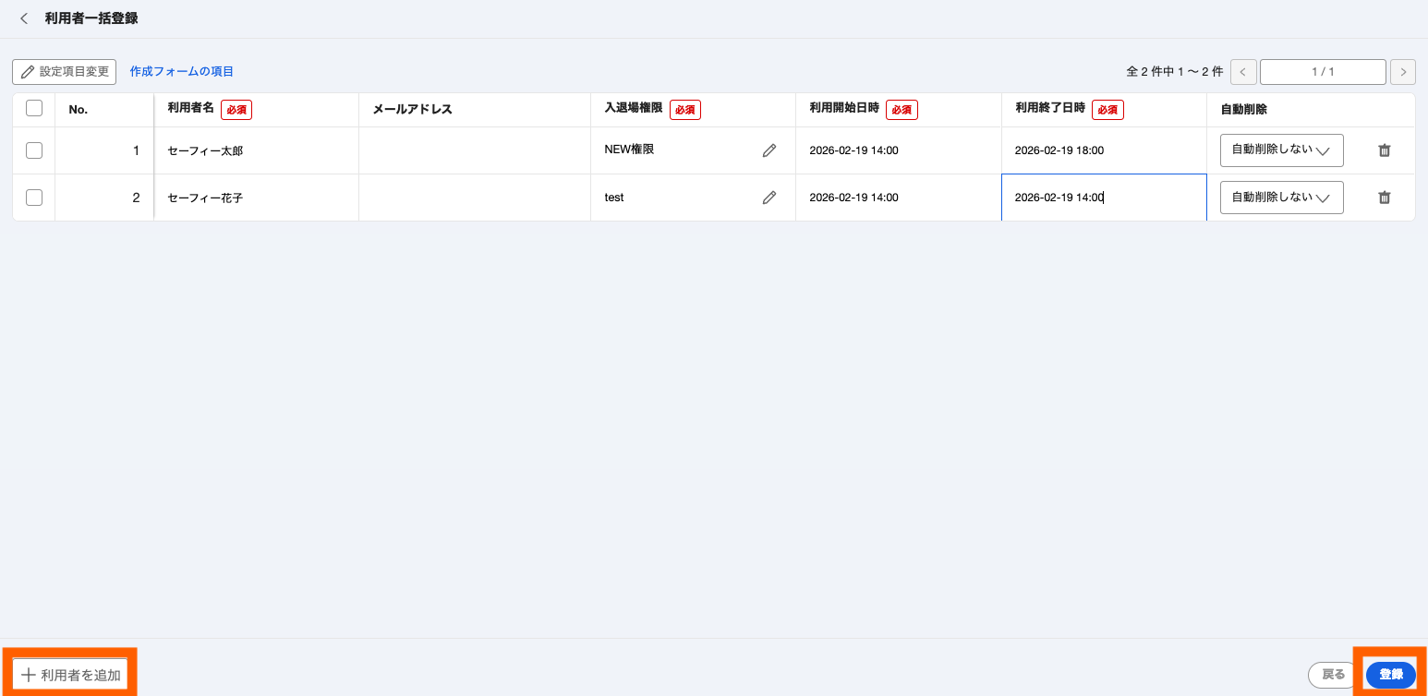Check the box for row 2

click(x=34, y=198)
